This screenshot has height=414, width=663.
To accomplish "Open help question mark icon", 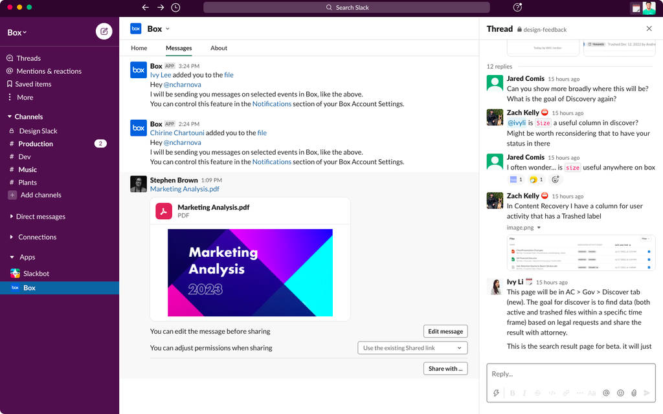I will [517, 7].
